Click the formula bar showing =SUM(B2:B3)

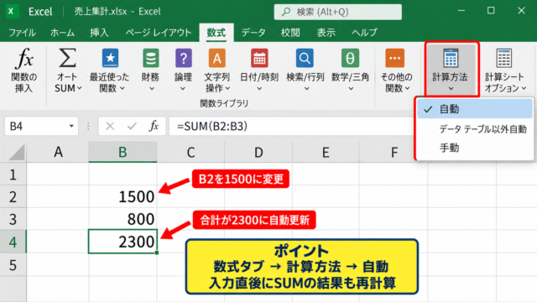coord(291,127)
